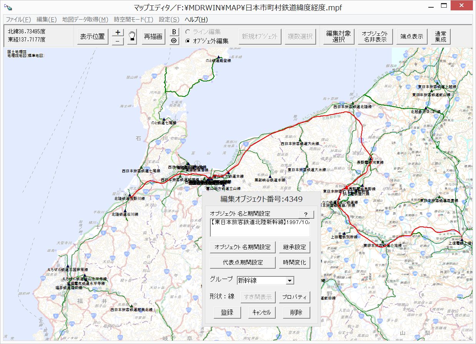The height and width of the screenshot is (344, 476).
Task: Click the 北陸鉄道浅野川線 map label
Action: pos(130,199)
